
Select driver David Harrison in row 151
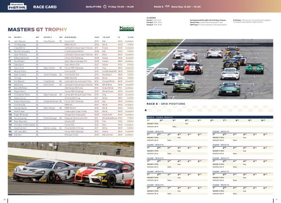tap(20, 128)
